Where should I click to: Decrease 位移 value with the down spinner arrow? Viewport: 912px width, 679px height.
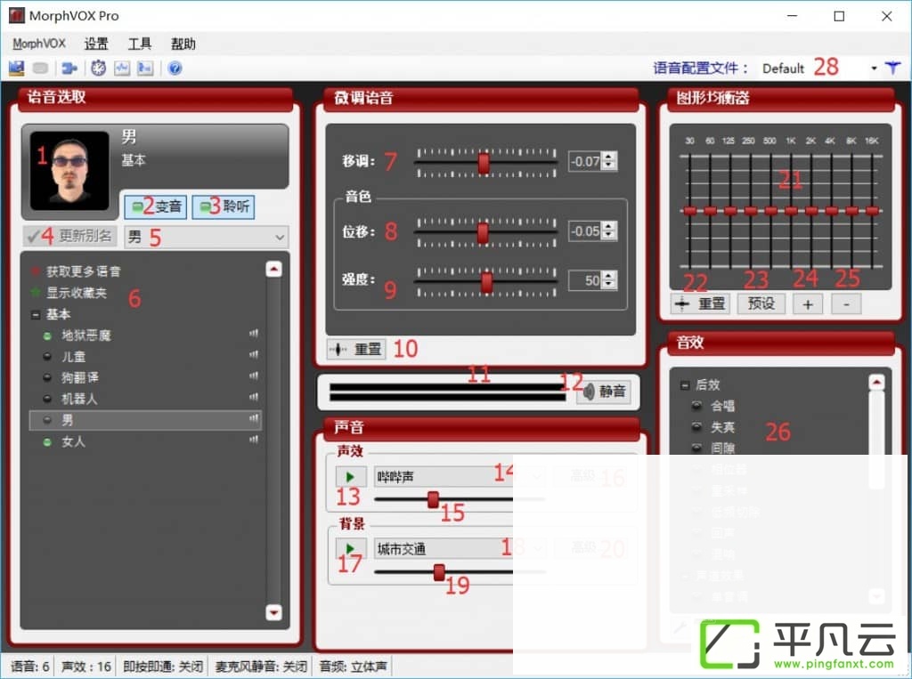tap(609, 236)
